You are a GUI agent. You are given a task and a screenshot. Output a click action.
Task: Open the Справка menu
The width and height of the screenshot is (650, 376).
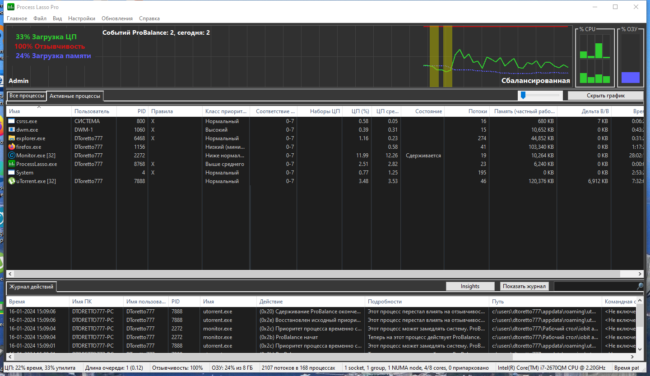coord(149,18)
